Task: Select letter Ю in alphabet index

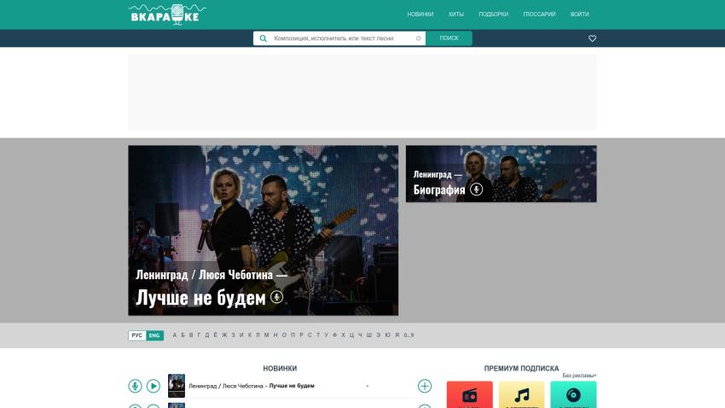Action: (x=387, y=335)
